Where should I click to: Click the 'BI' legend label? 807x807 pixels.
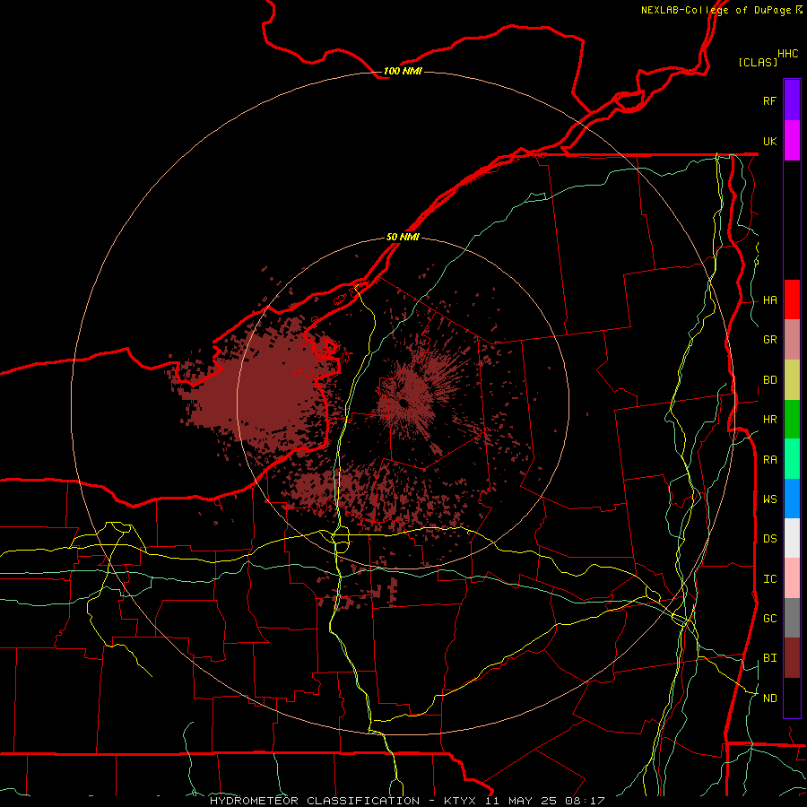pyautogui.click(x=769, y=658)
